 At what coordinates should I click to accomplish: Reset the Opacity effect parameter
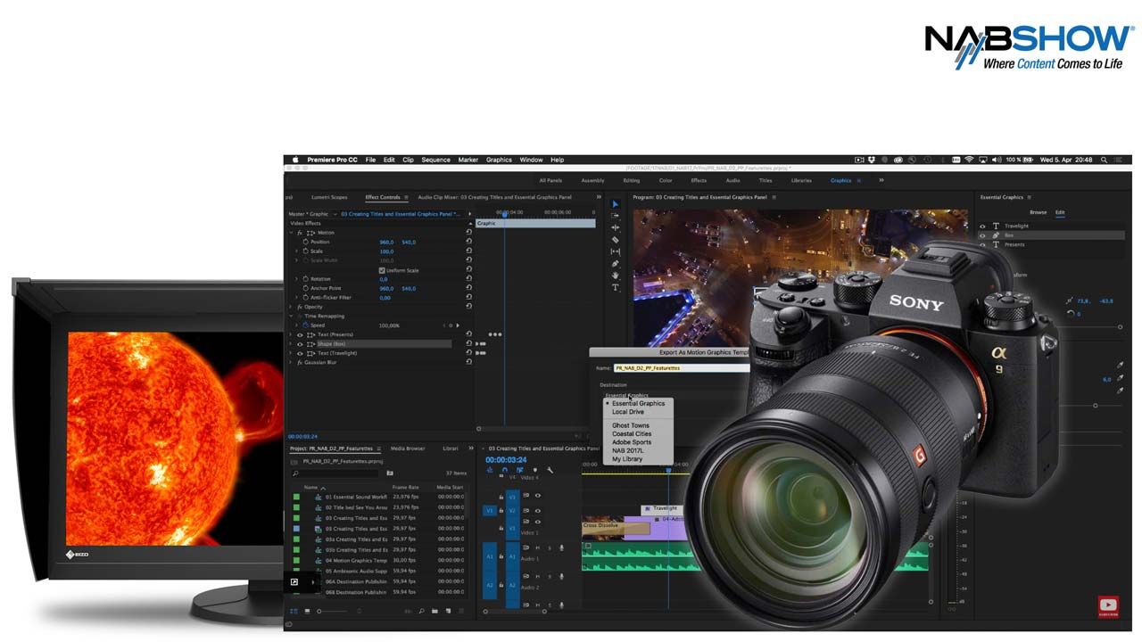click(468, 307)
